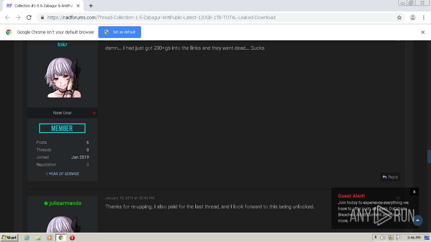The image size is (431, 242).
Task: Launch Internet Explorer from taskbar
Action: pyautogui.click(x=27, y=238)
